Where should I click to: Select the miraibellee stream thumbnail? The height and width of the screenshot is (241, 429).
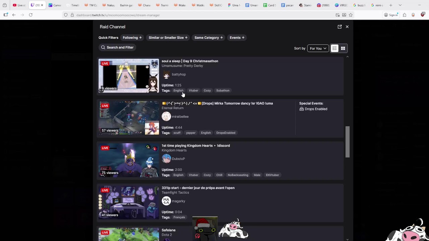[x=129, y=118]
